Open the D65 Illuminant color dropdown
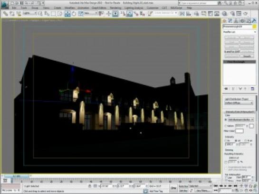 (x=240, y=120)
